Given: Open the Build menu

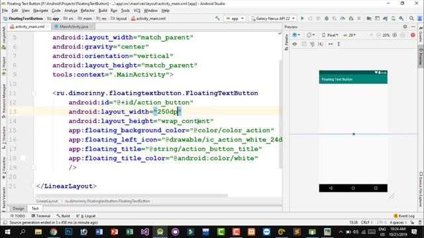Looking at the screenshot, I should pos(103,11).
